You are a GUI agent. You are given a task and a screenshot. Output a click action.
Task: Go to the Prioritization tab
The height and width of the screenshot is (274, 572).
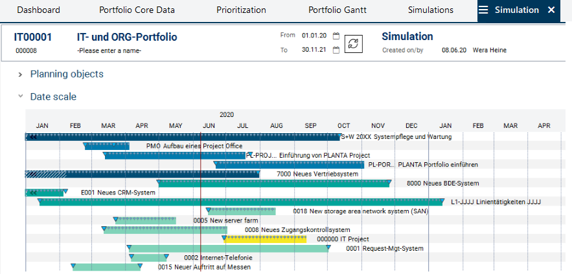coord(242,10)
